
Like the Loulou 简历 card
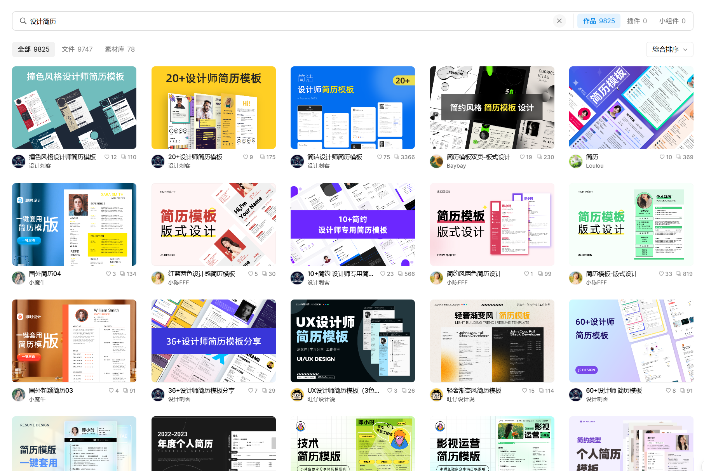(662, 157)
